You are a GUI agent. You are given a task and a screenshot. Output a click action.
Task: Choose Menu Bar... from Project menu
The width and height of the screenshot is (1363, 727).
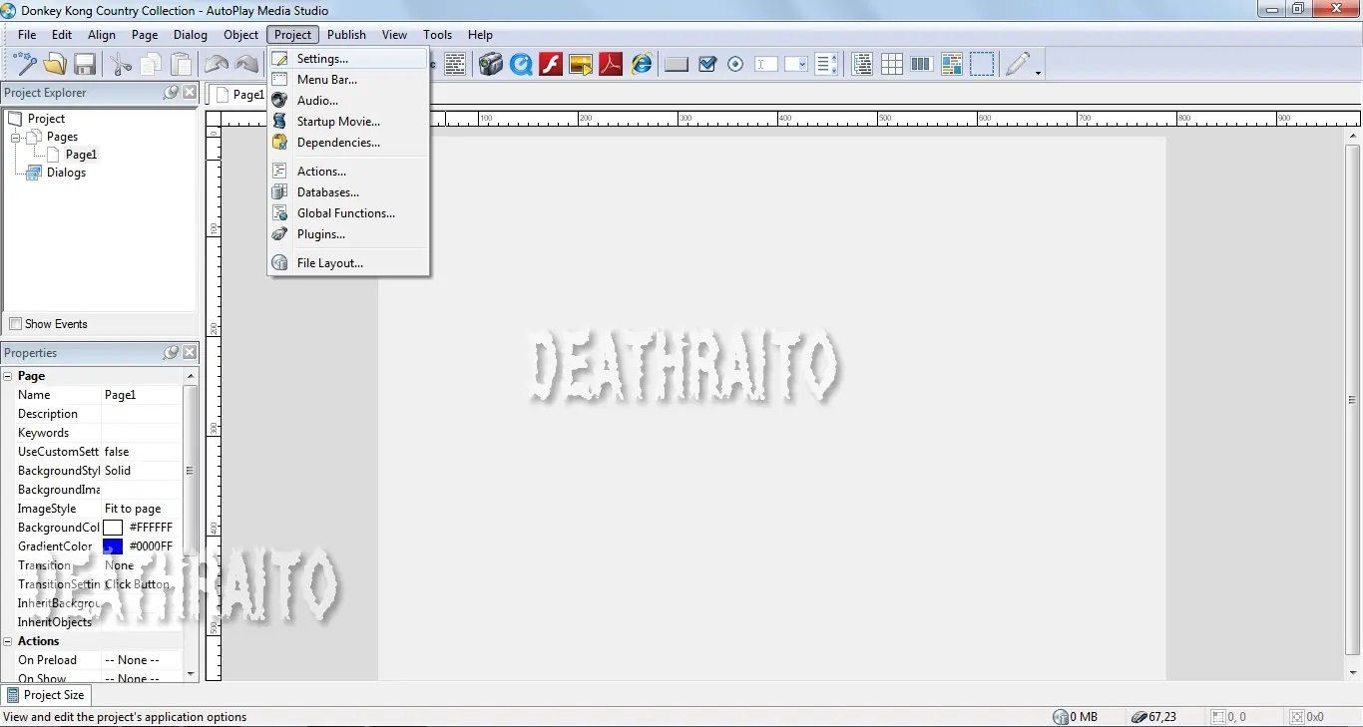tap(348, 80)
